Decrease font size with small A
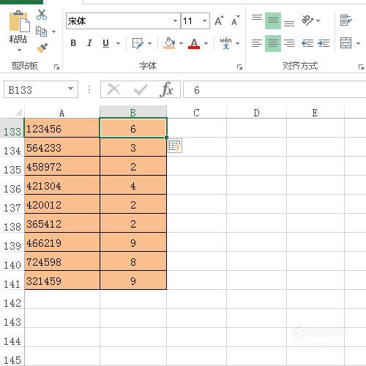366x366 pixels. pos(236,21)
